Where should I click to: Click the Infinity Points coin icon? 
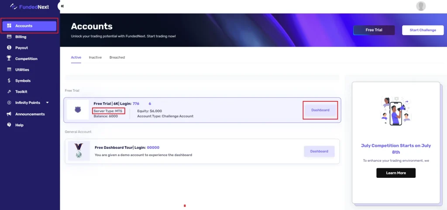[x=9, y=103]
